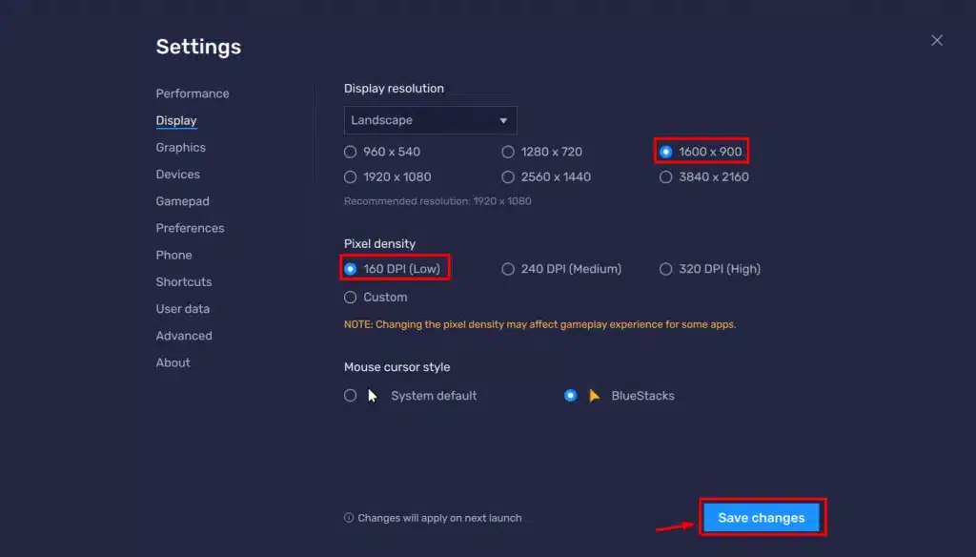Click the system default arrow cursor icon
This screenshot has width=976, height=557.
click(x=373, y=396)
